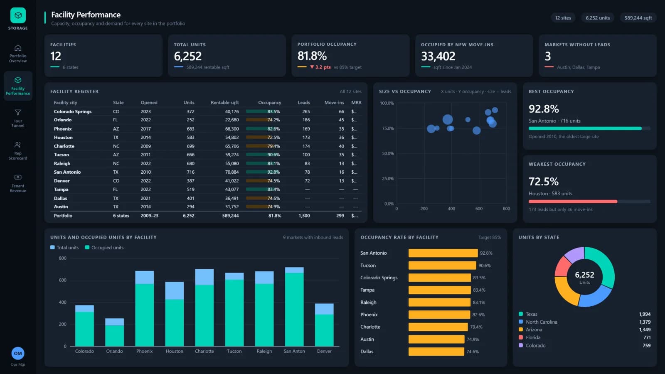Sort table by Facility city column

[x=65, y=103]
